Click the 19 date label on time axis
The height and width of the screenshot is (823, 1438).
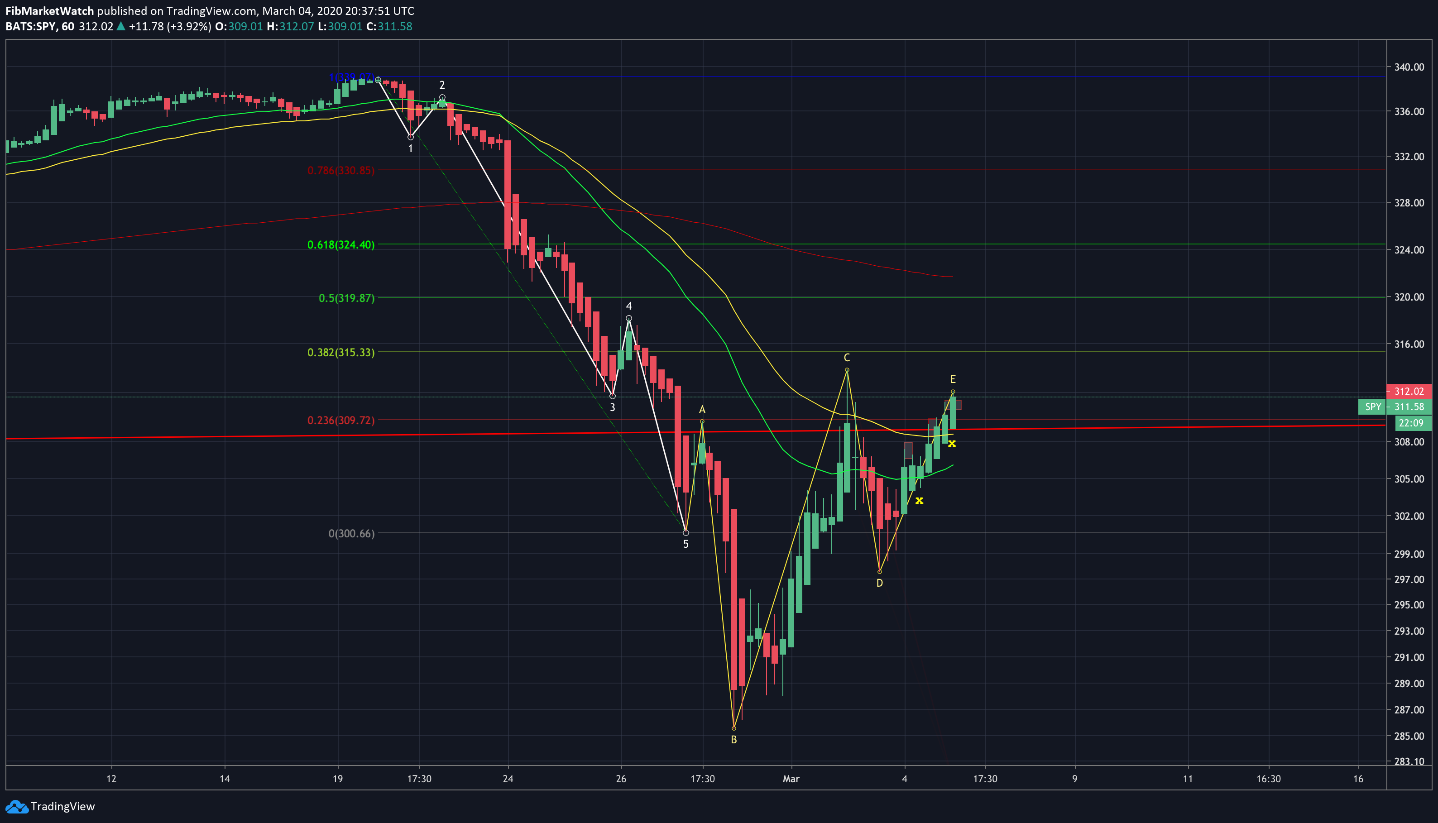337,779
